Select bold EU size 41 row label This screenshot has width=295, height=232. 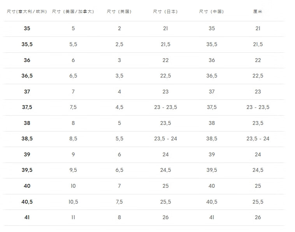[27, 217]
